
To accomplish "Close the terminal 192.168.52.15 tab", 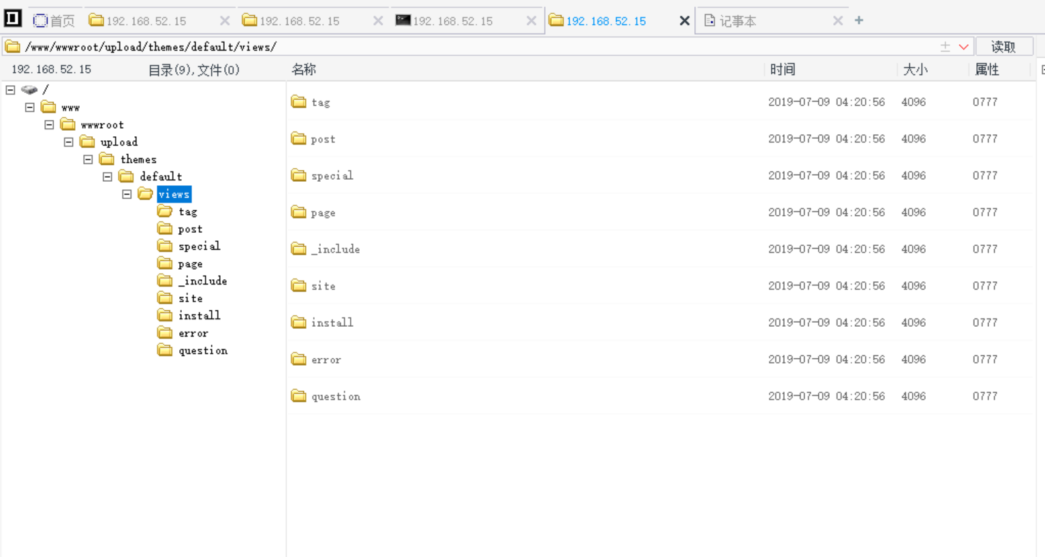I will 531,21.
